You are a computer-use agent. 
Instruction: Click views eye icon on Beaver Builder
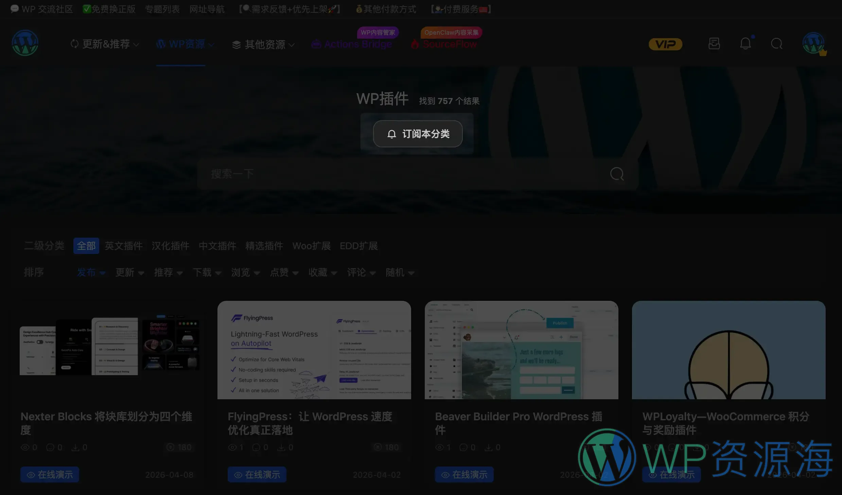coord(440,447)
